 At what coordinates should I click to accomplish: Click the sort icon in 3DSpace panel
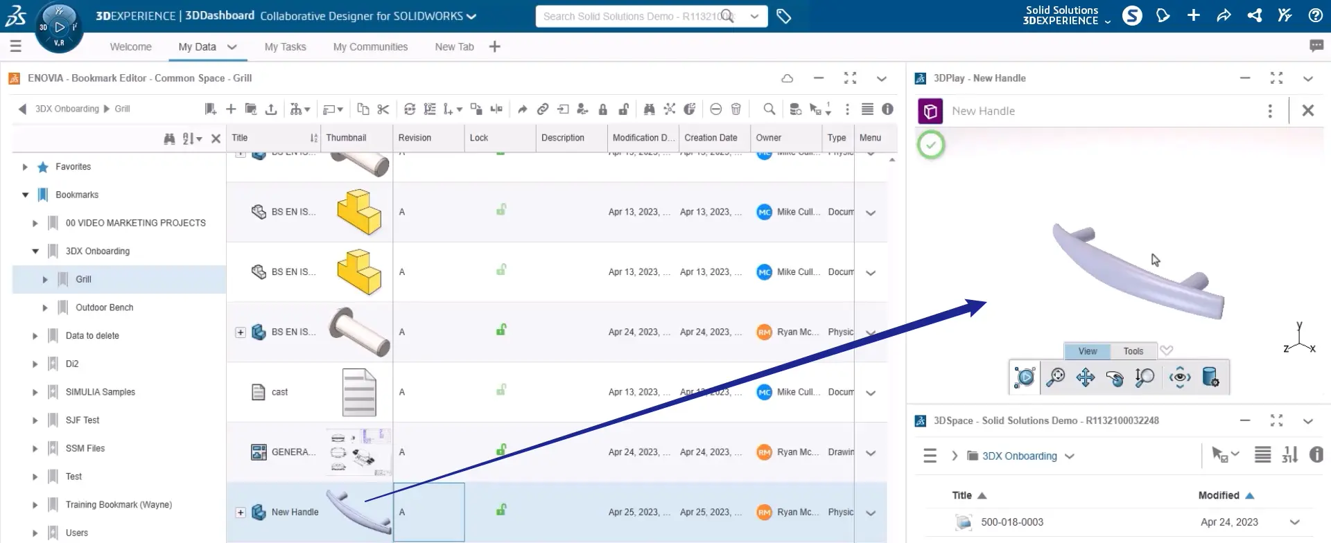pos(1289,455)
